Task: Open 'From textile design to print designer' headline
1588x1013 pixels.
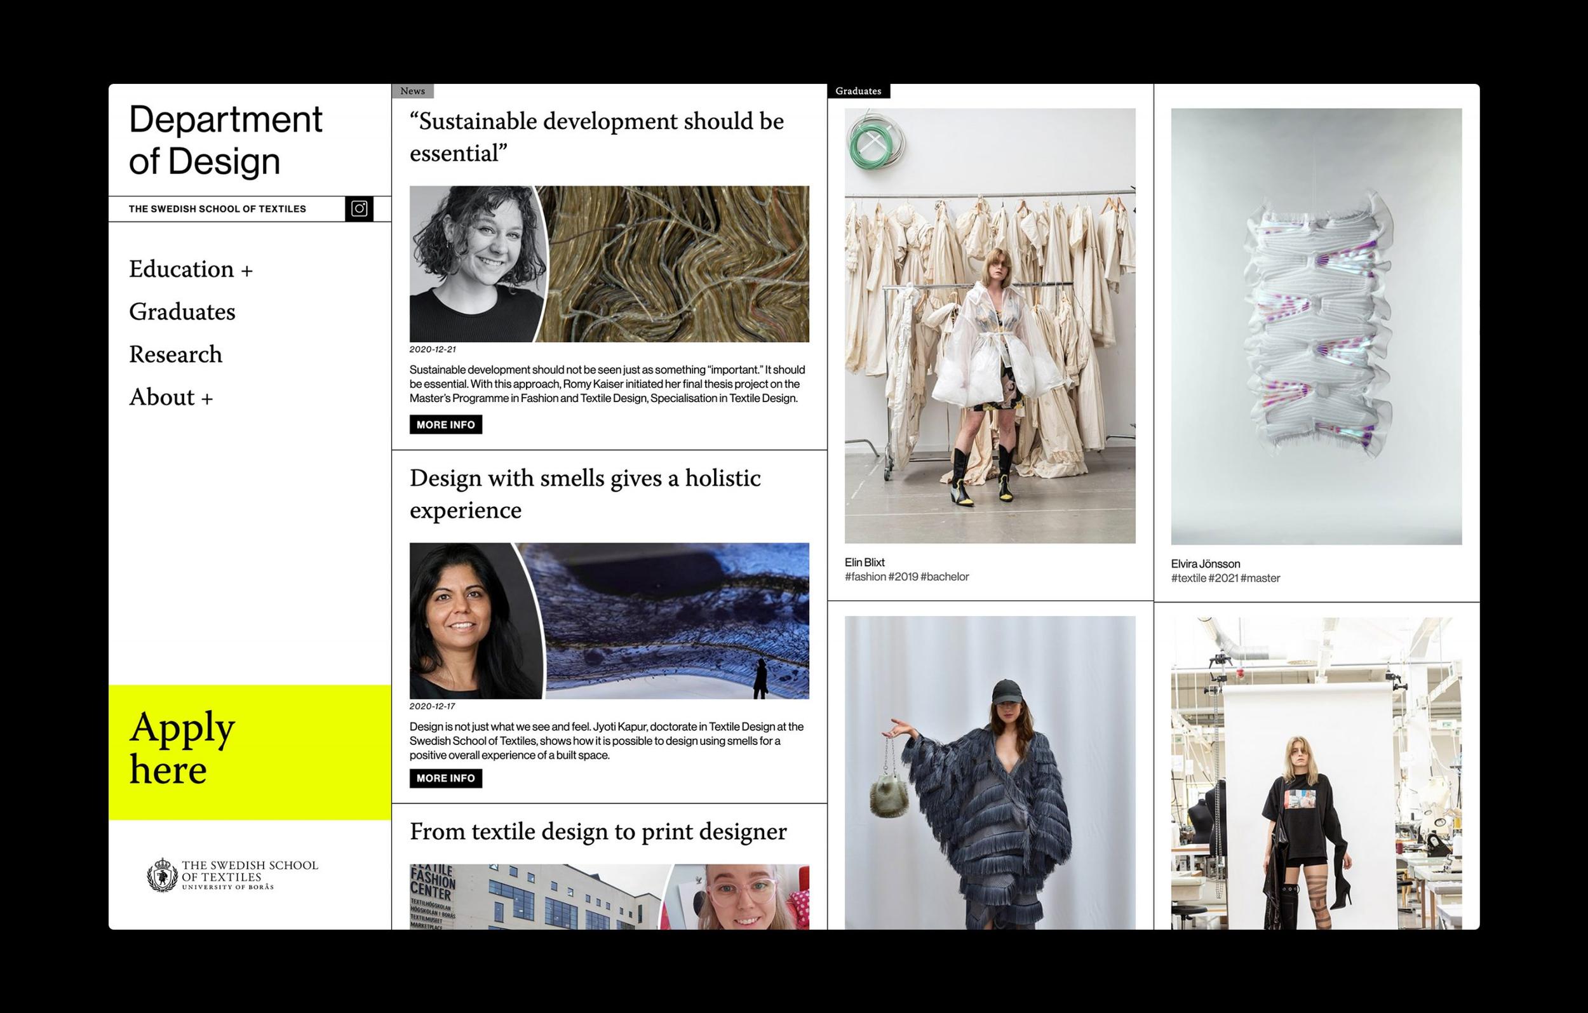Action: click(598, 831)
